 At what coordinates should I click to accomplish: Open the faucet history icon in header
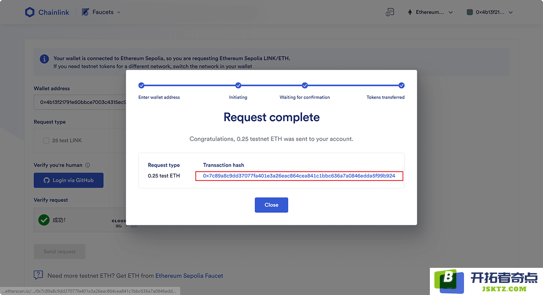coord(390,12)
